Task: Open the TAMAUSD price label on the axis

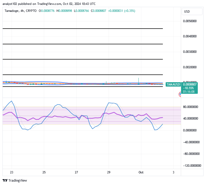Action: [x=173, y=84]
